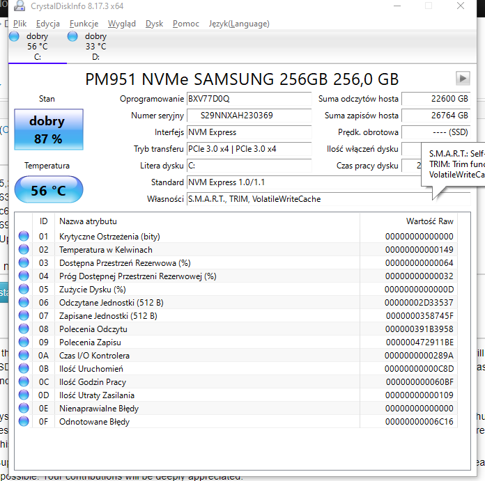Select the 'Czas I/O Kontrolera' attribute name

[94, 356]
